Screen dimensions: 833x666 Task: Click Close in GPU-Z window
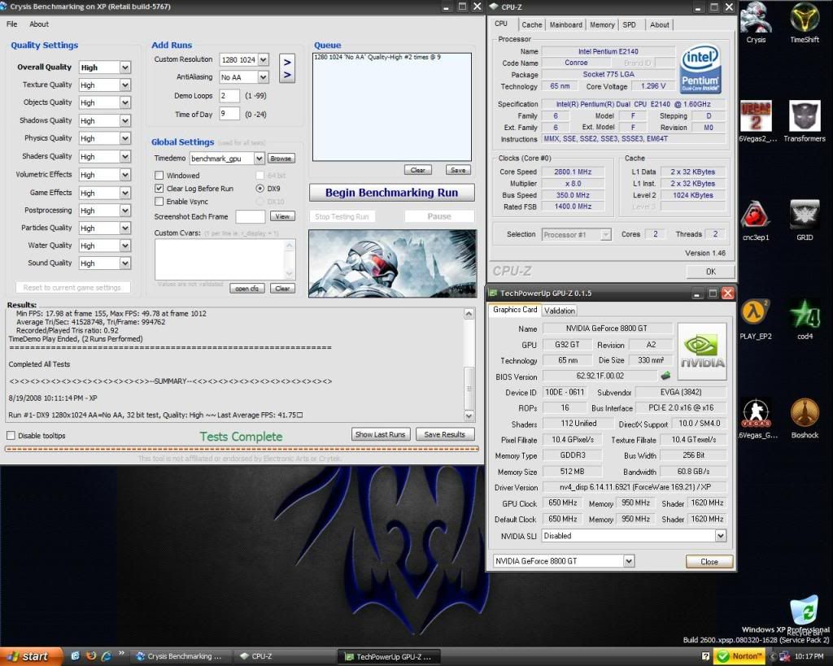coord(709,561)
